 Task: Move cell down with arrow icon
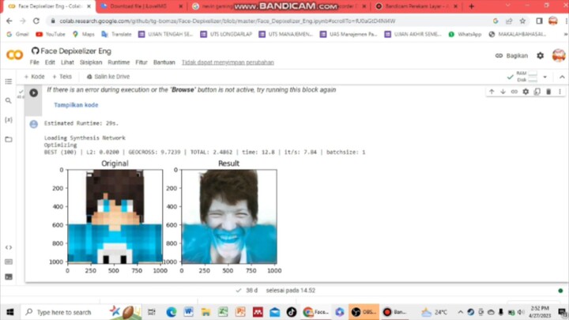tap(503, 92)
